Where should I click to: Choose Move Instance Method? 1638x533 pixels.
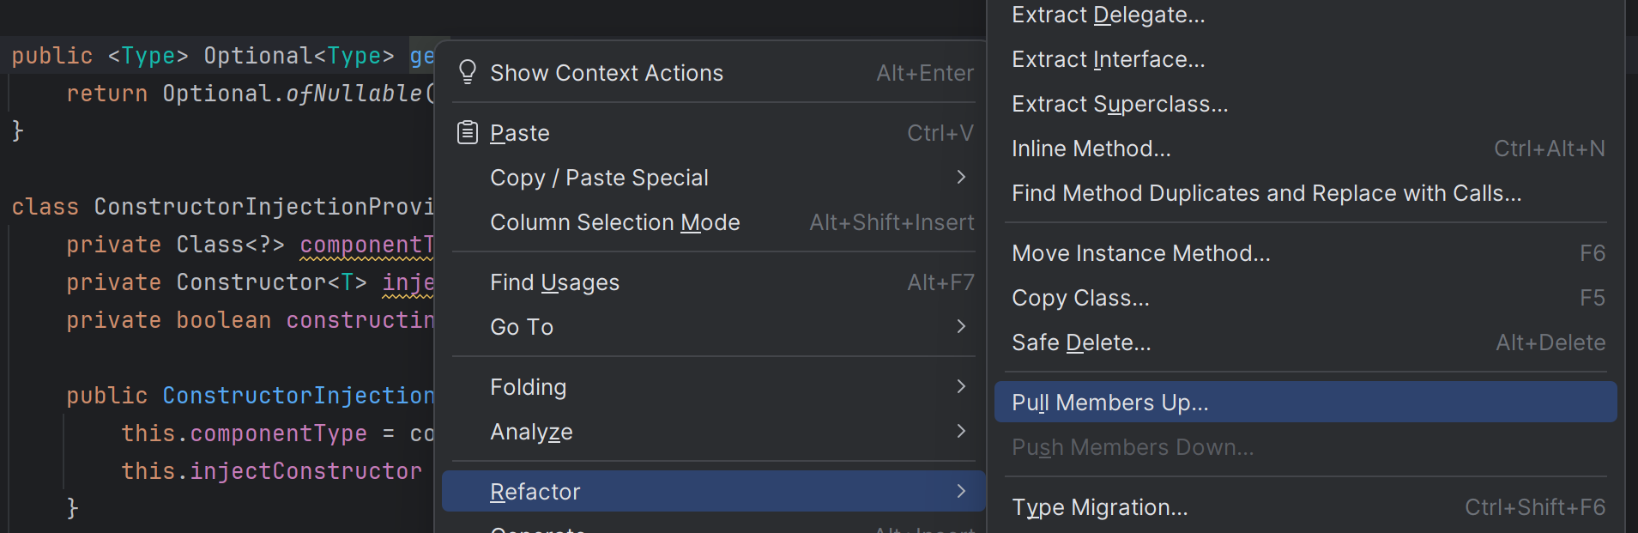1140,253
